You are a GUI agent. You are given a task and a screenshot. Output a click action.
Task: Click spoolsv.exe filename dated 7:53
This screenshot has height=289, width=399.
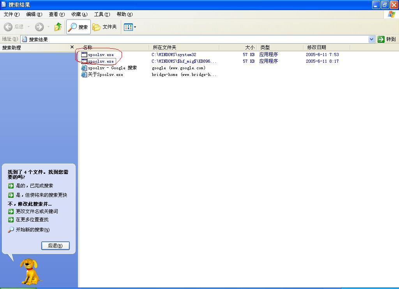(101, 55)
